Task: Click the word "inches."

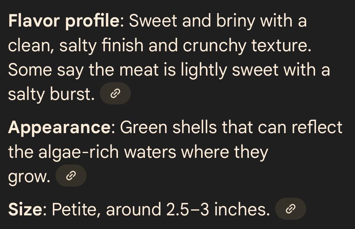Action: coord(242,209)
